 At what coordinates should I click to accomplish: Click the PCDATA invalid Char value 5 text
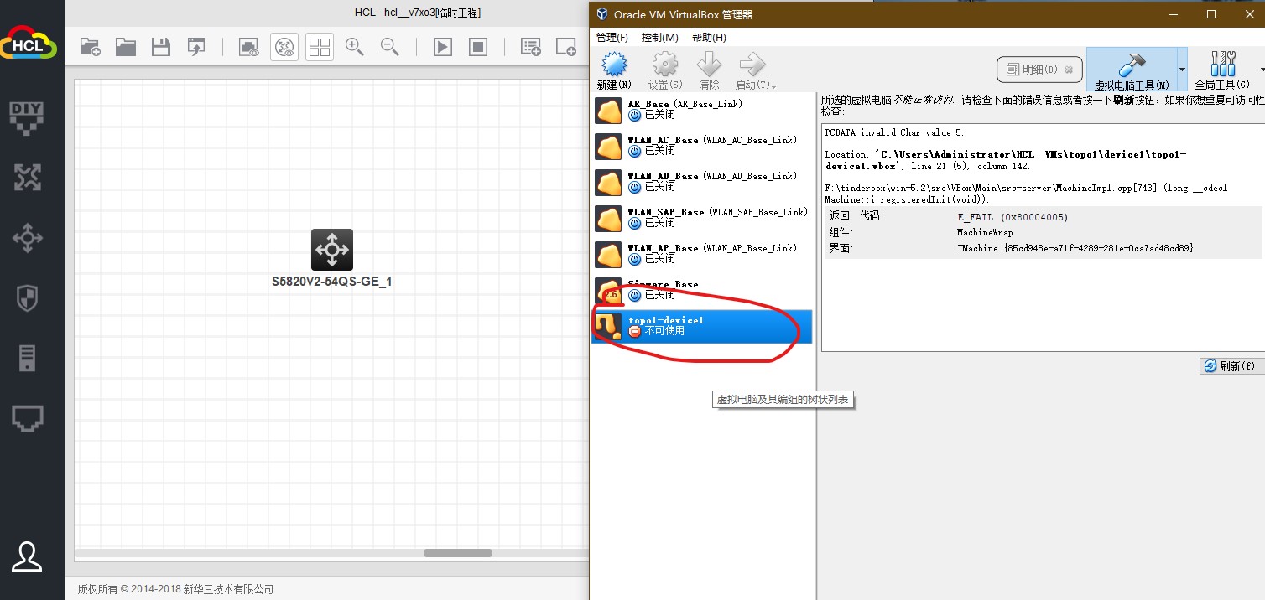point(895,132)
